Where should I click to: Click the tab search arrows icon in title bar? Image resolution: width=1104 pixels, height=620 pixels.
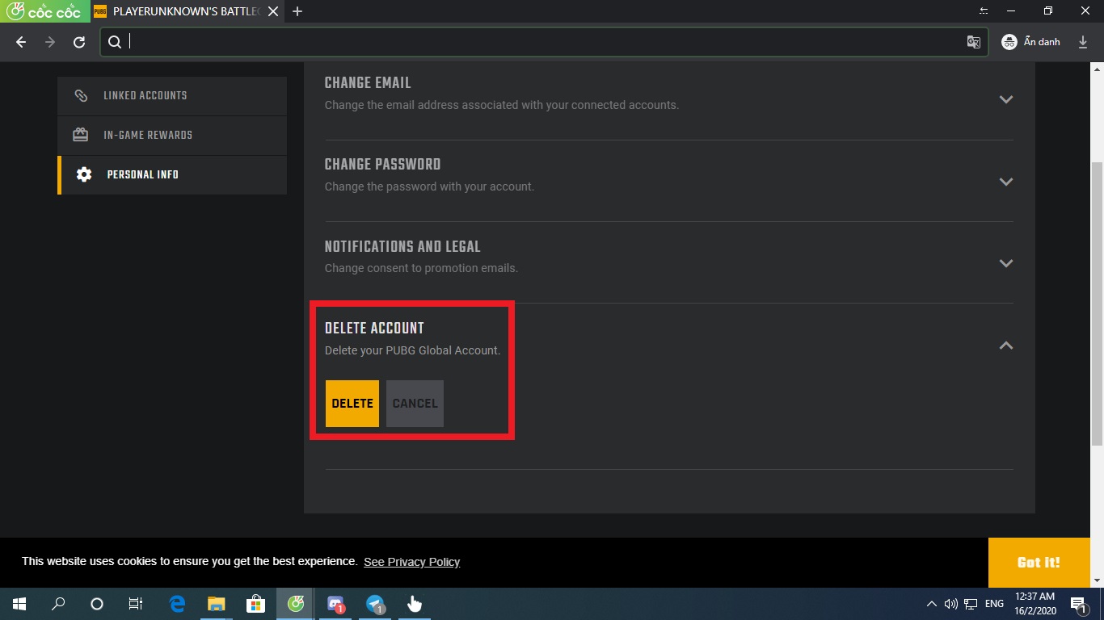(x=984, y=11)
